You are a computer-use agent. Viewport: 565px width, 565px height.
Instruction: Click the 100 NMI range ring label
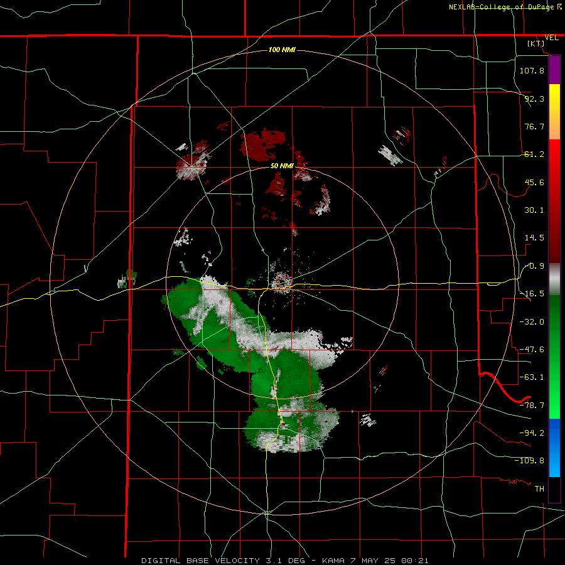click(x=282, y=50)
